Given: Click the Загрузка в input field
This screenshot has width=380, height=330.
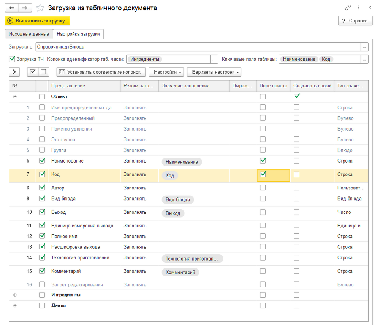Looking at the screenshot, I should click(x=198, y=47).
